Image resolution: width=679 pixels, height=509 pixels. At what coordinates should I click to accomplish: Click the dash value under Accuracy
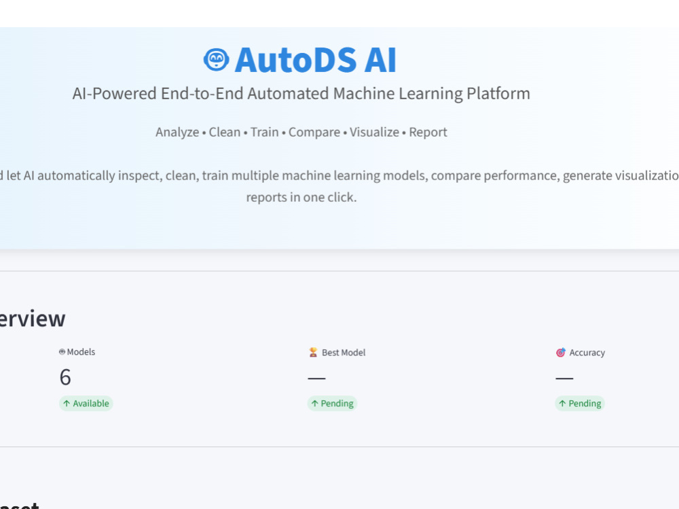tap(564, 378)
